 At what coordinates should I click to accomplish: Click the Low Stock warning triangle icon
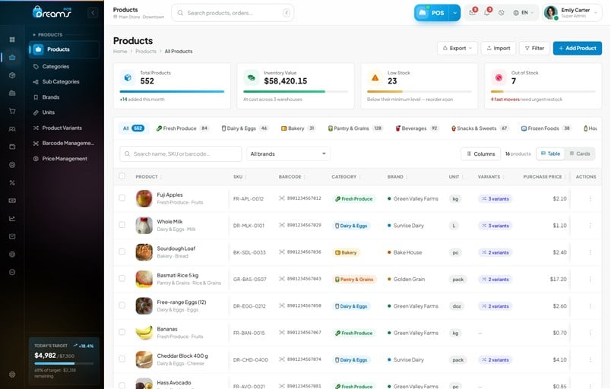pos(375,77)
